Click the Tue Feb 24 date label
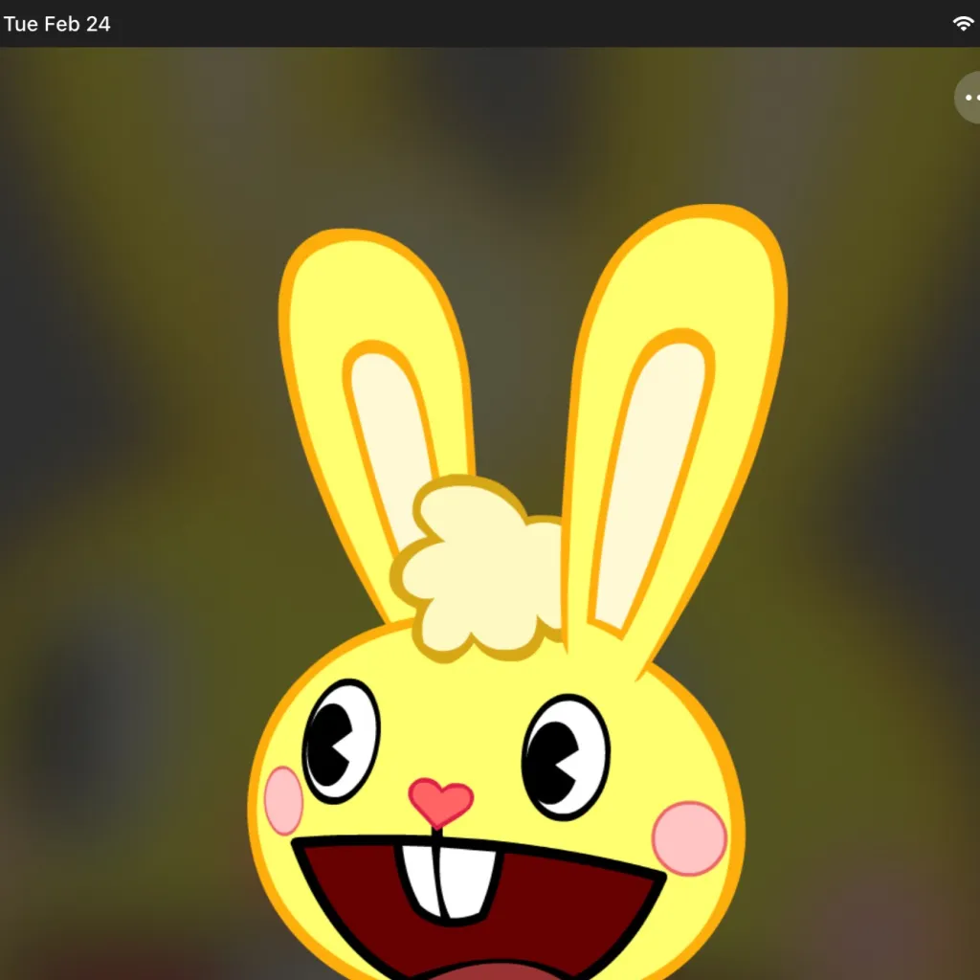 [x=57, y=24]
